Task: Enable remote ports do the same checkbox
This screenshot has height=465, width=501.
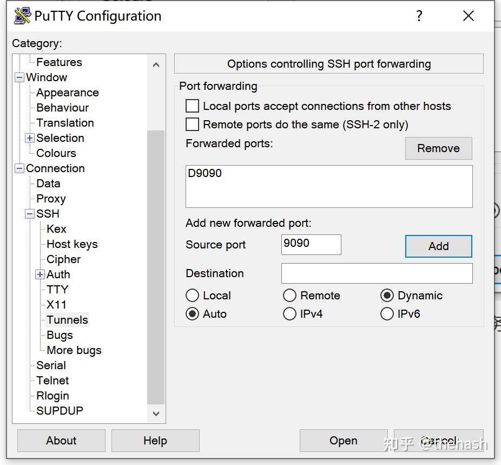Action: [193, 125]
